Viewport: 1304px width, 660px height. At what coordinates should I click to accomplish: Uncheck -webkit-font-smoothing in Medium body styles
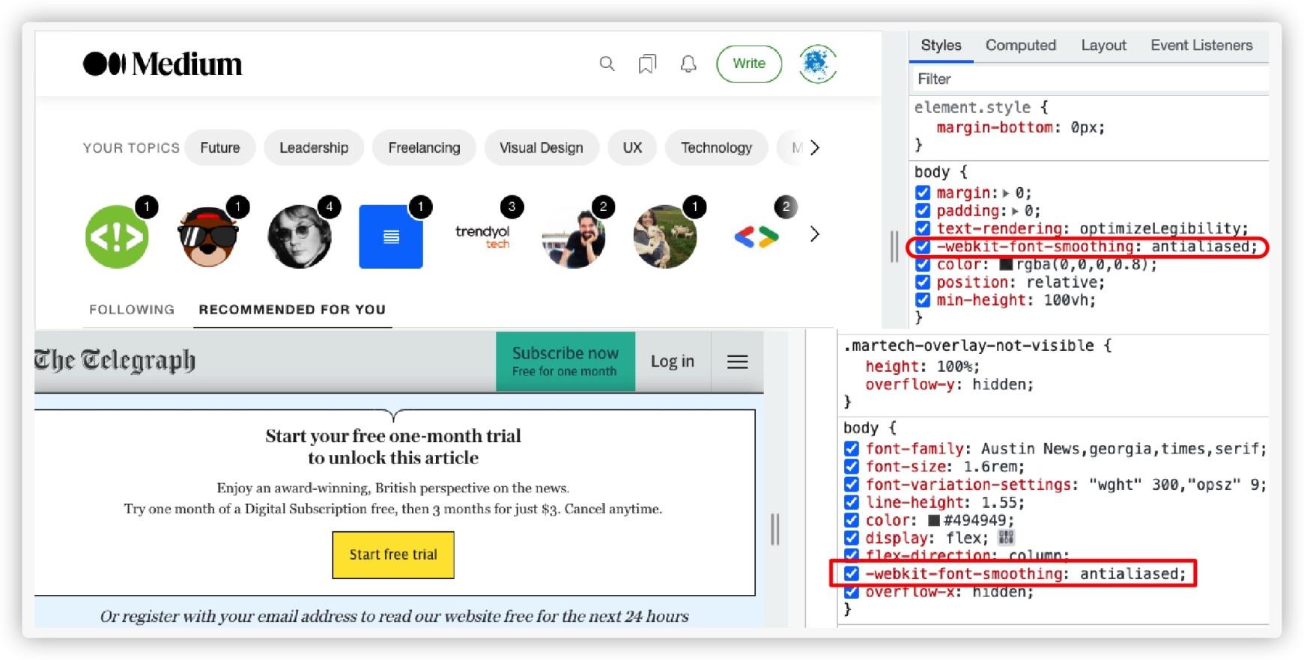point(923,247)
